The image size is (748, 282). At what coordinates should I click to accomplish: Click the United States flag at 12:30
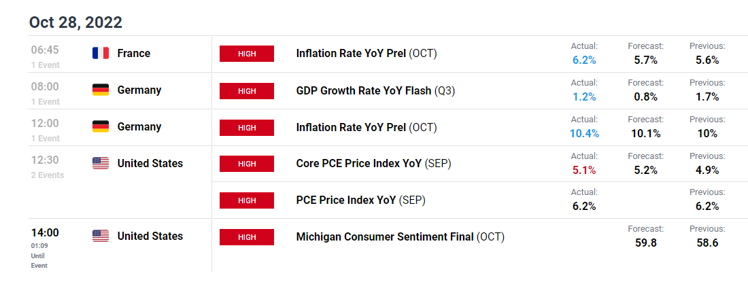100,164
